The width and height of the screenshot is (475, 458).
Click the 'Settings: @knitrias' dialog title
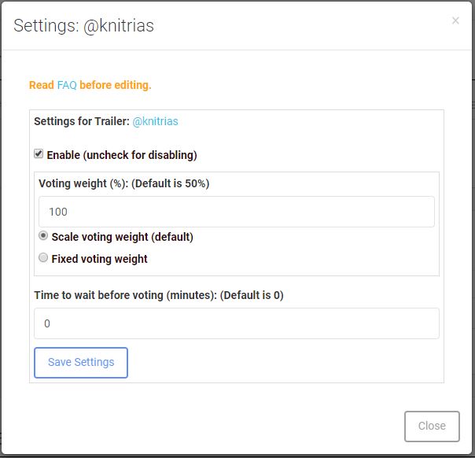(84, 26)
